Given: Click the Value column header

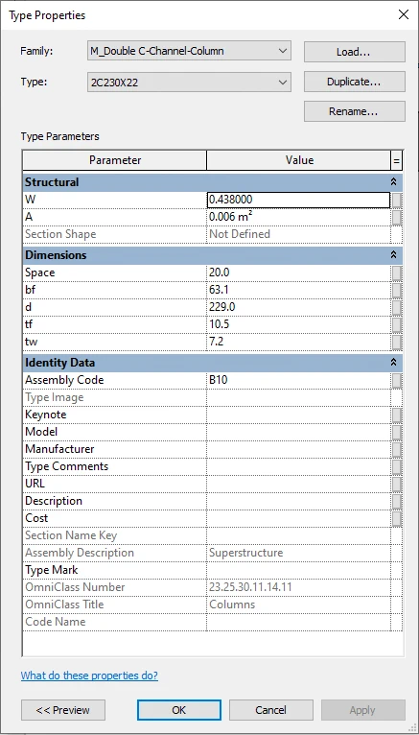Looking at the screenshot, I should click(299, 160).
